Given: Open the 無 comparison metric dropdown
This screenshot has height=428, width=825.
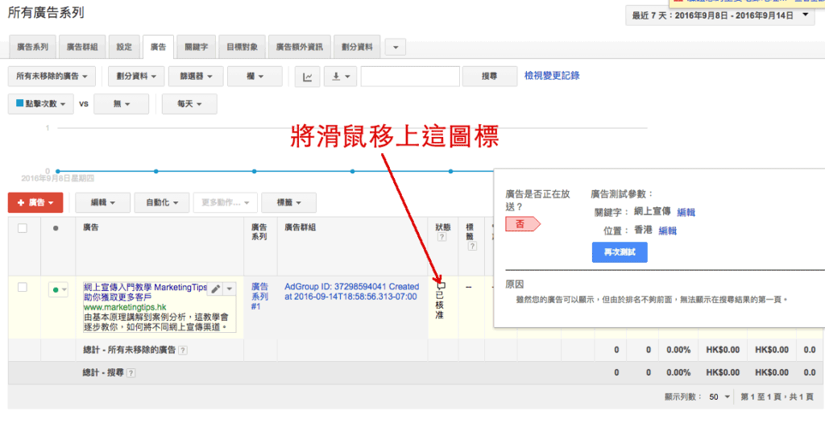Looking at the screenshot, I should (121, 104).
